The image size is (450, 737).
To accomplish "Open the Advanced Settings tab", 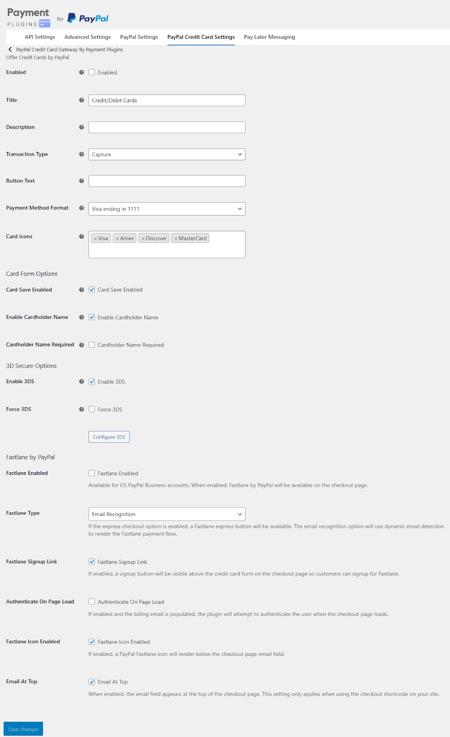I will 88,37.
